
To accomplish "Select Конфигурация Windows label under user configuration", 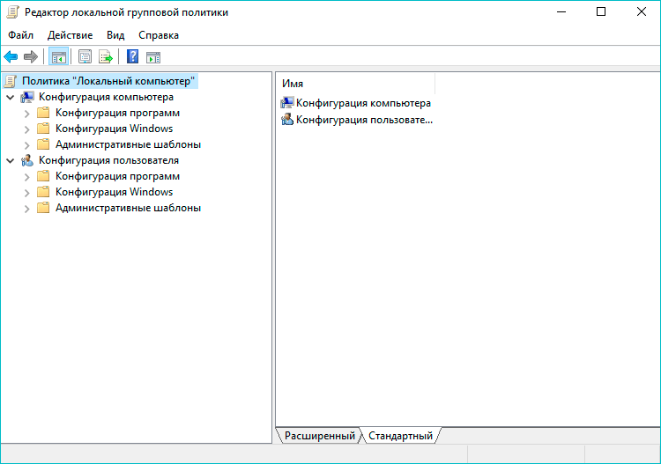I will (115, 192).
